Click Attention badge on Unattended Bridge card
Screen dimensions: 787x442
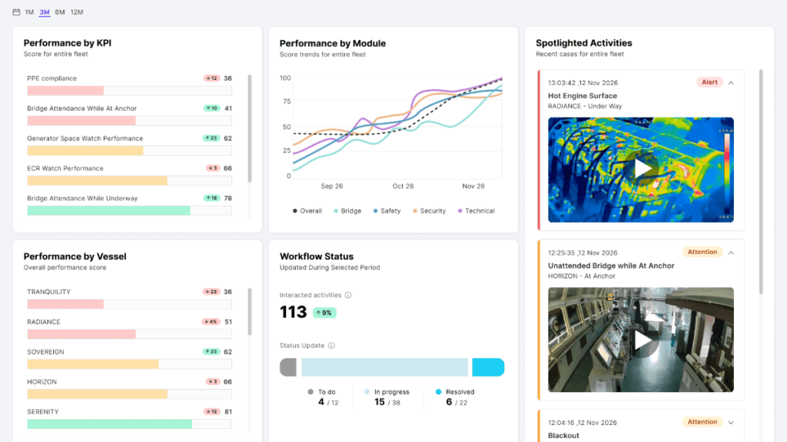[x=702, y=252]
